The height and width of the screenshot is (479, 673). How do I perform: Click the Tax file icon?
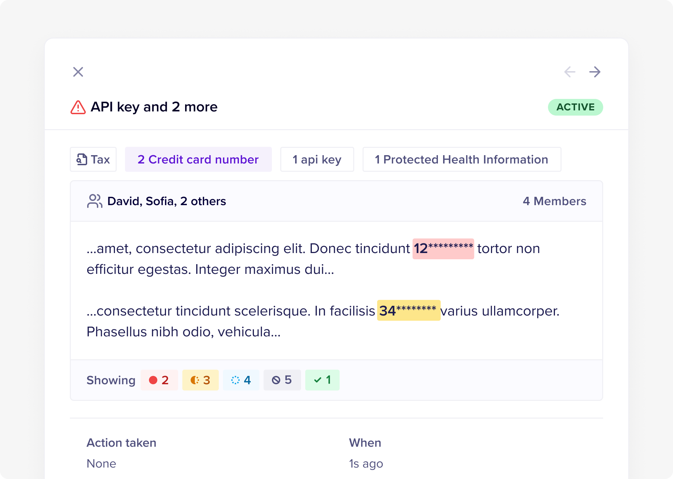[x=82, y=159]
